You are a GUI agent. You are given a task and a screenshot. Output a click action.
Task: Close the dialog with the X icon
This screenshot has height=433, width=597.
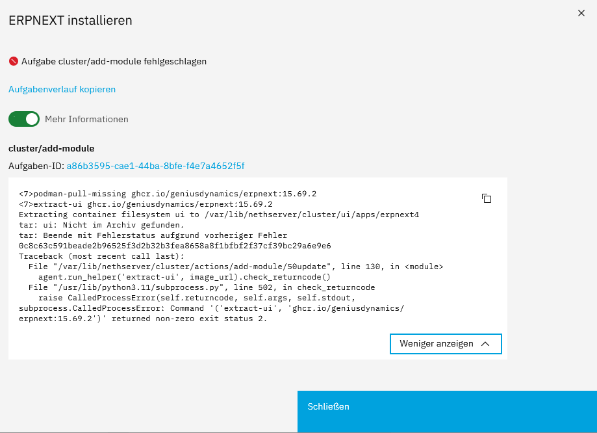[581, 13]
